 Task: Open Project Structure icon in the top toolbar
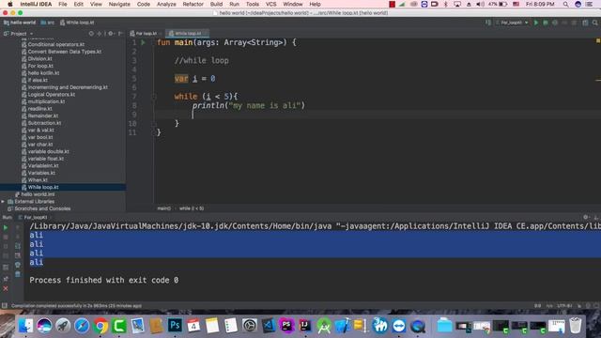pyautogui.click(x=585, y=23)
